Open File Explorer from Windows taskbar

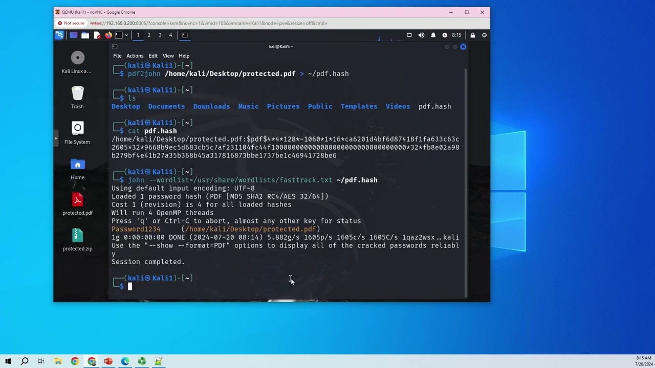pos(58,361)
